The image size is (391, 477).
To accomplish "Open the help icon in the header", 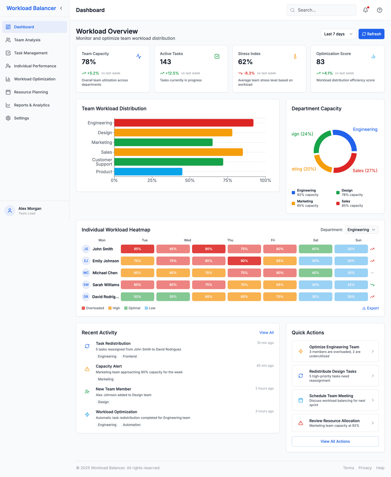I will pos(379,10).
